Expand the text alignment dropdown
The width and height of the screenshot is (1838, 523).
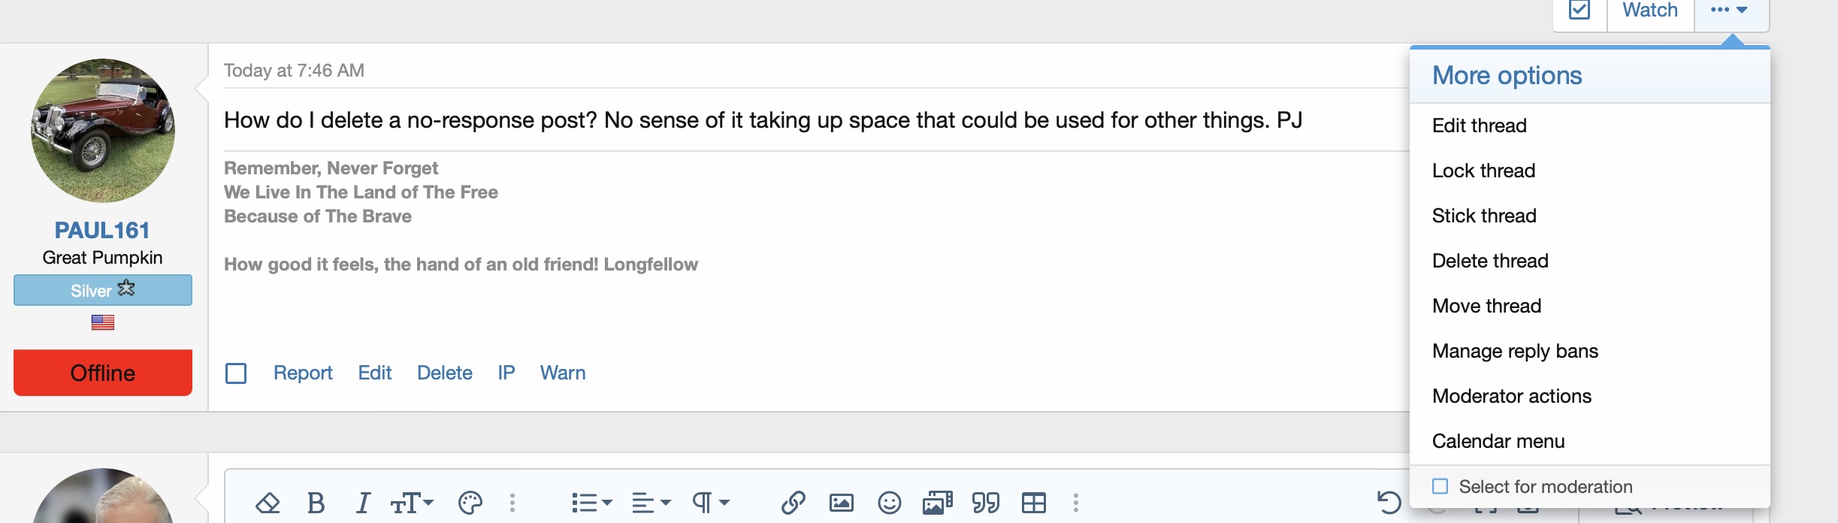651,503
